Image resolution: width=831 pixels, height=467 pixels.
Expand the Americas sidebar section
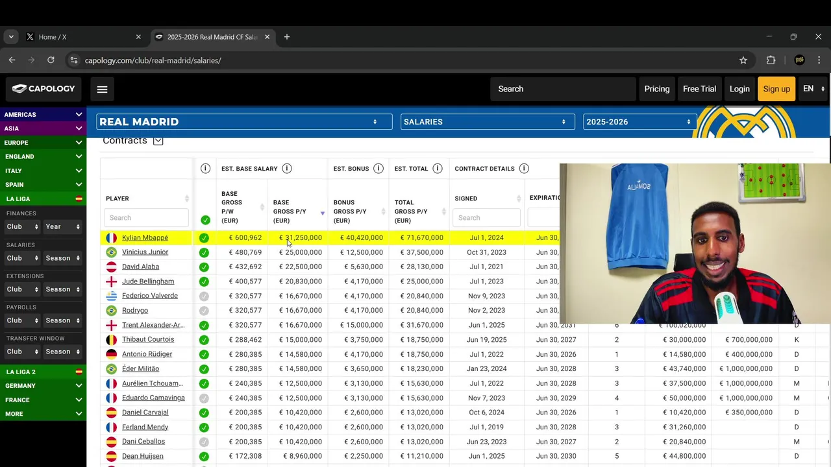click(x=43, y=114)
